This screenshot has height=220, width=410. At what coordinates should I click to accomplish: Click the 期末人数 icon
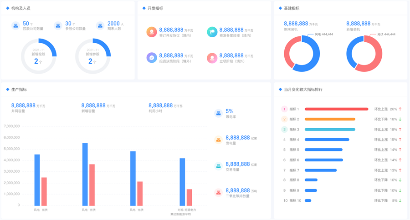100,26
